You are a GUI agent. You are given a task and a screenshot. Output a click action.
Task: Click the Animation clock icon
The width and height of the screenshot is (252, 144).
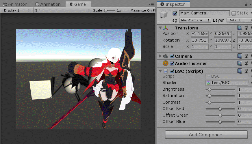37,4
